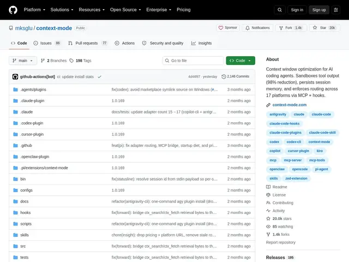
Task: Open the tests folder
Action: tap(24, 257)
